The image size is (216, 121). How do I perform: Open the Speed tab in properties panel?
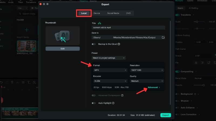pos(190,1)
